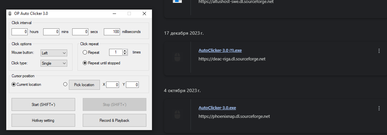Screen dimensions: 387x135
Task: Open the AutoClicker-3.0 (1).exe download link
Action: (x=220, y=51)
